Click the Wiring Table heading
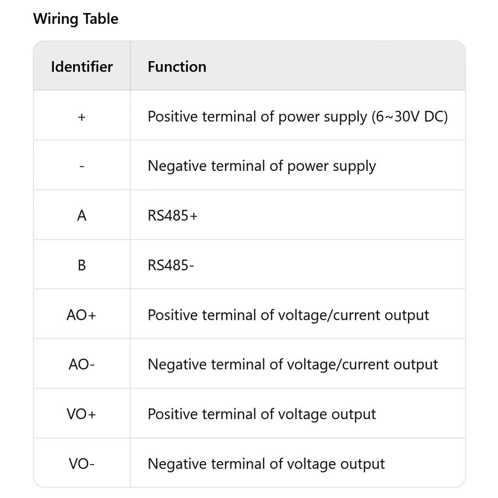Image resolution: width=498 pixels, height=498 pixels. [76, 19]
